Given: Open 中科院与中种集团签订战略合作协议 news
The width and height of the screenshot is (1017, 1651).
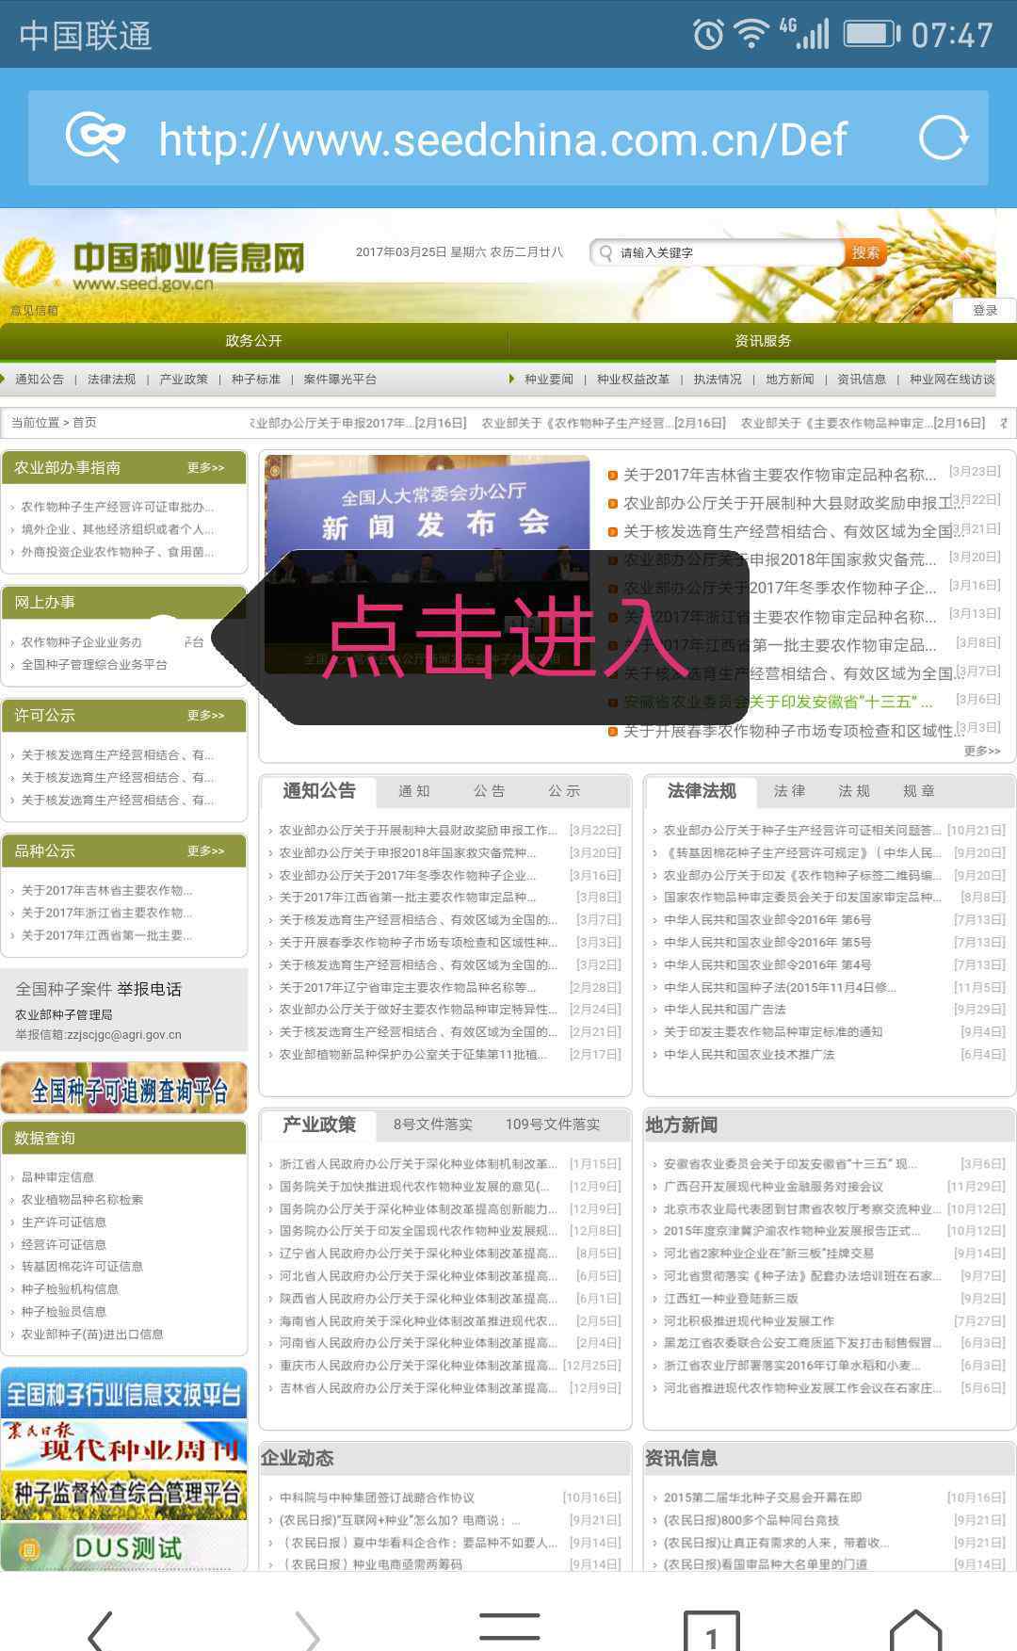Looking at the screenshot, I should pos(377,1497).
